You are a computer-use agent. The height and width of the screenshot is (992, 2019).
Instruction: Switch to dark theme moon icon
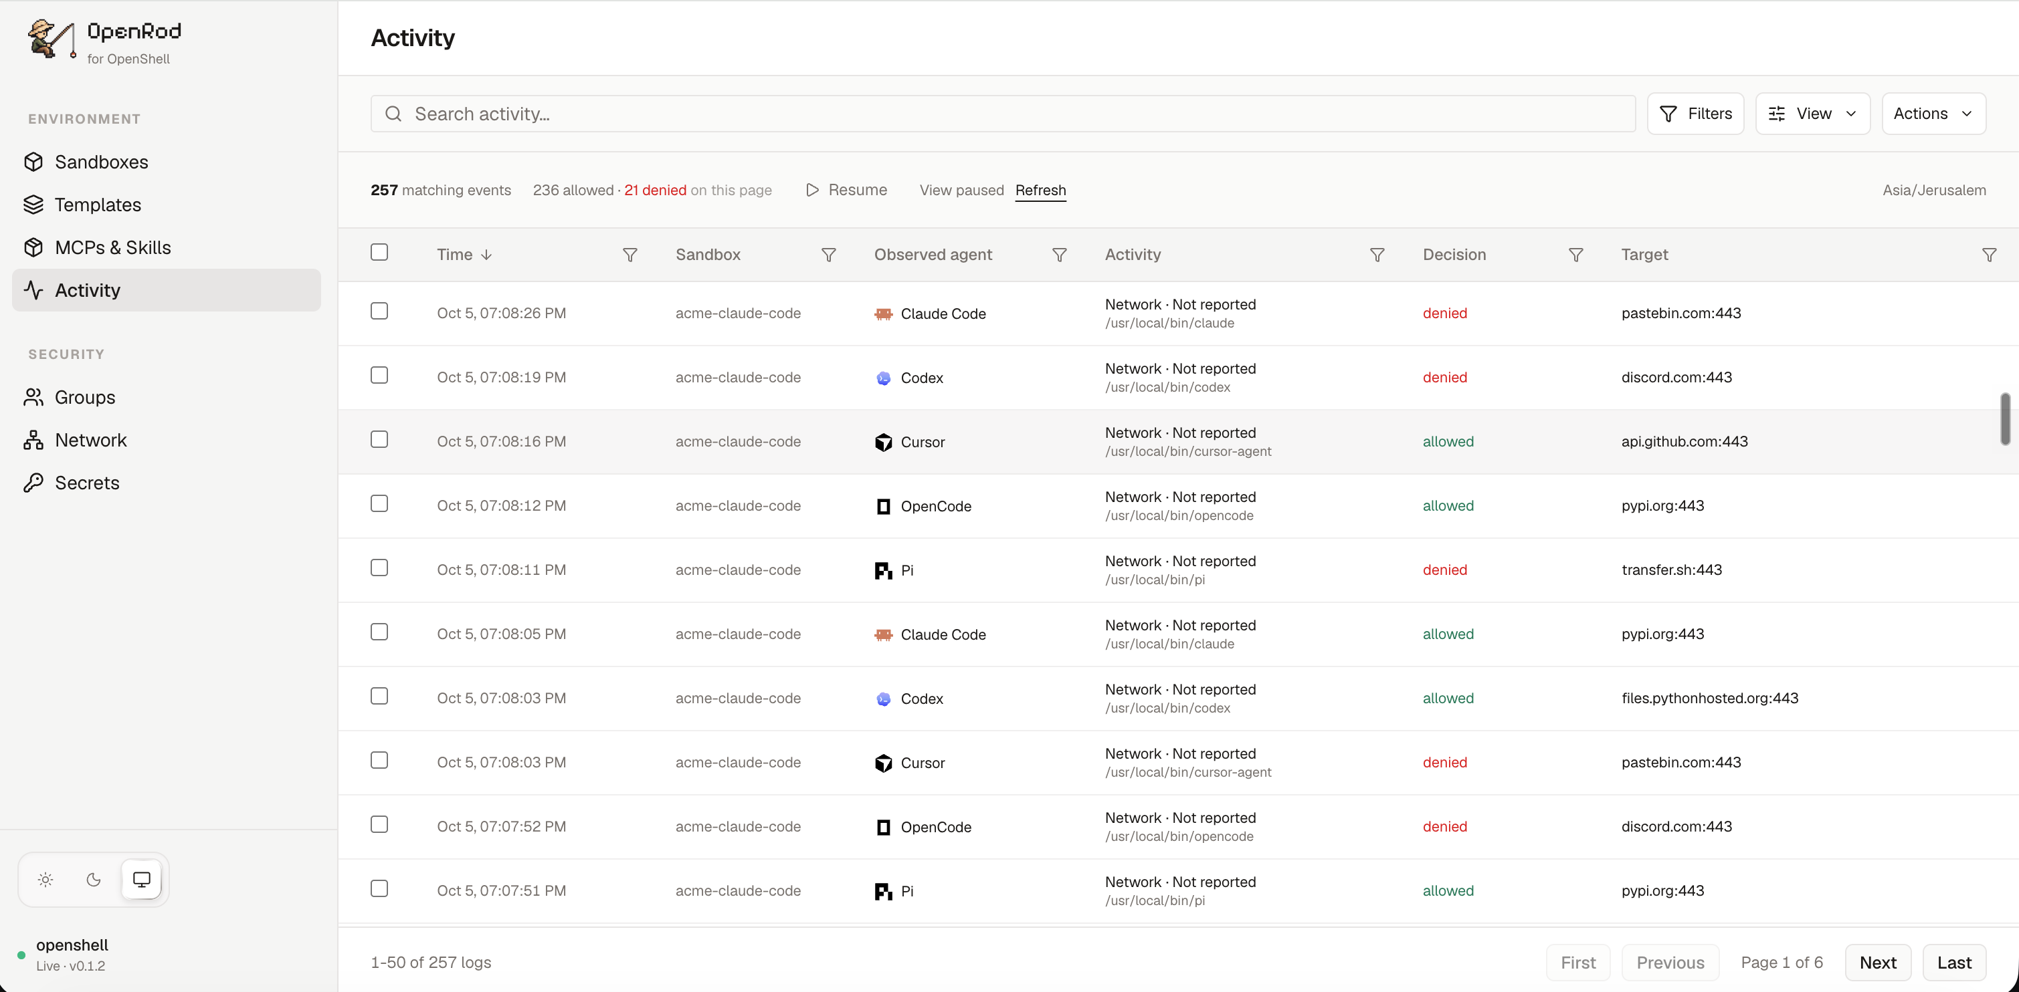pyautogui.click(x=93, y=879)
